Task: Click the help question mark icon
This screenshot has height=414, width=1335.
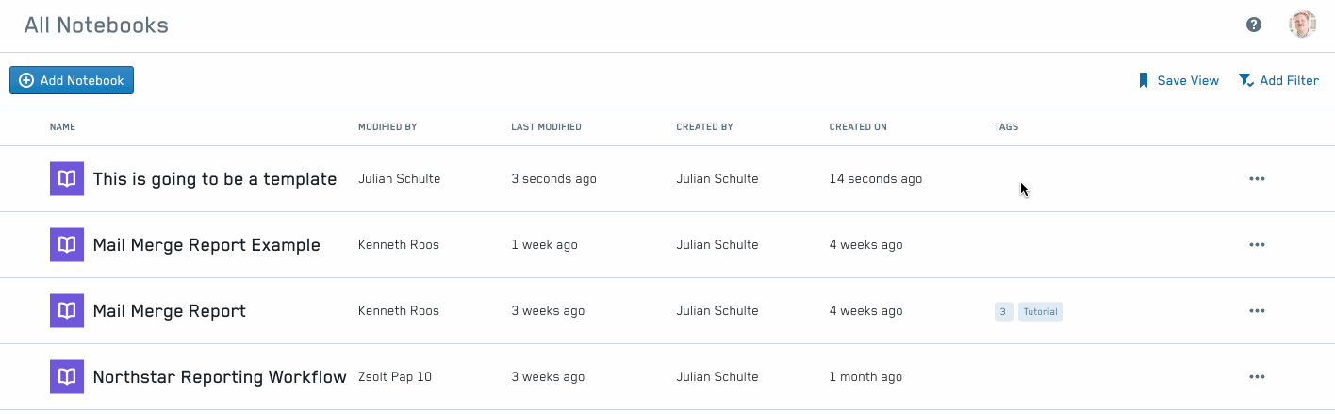Action: (1254, 25)
